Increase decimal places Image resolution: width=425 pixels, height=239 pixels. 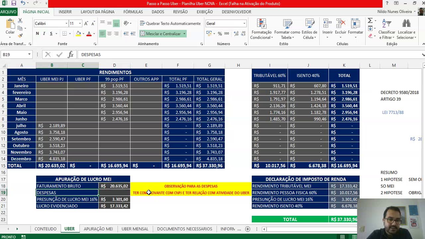tap(236, 34)
